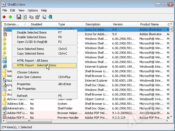This screenshot has width=175, height=131.
Task: Click the red Disable Selected Items toolbar icon
Action: 4,17
